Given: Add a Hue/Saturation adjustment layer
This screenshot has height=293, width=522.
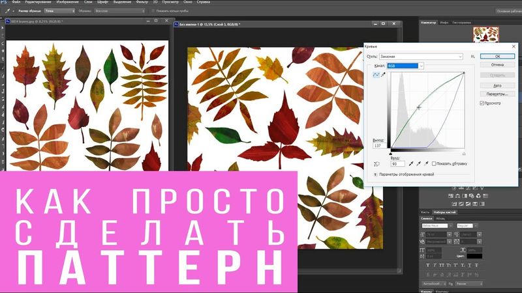Looking at the screenshot, I should pyautogui.click(x=451, y=196).
